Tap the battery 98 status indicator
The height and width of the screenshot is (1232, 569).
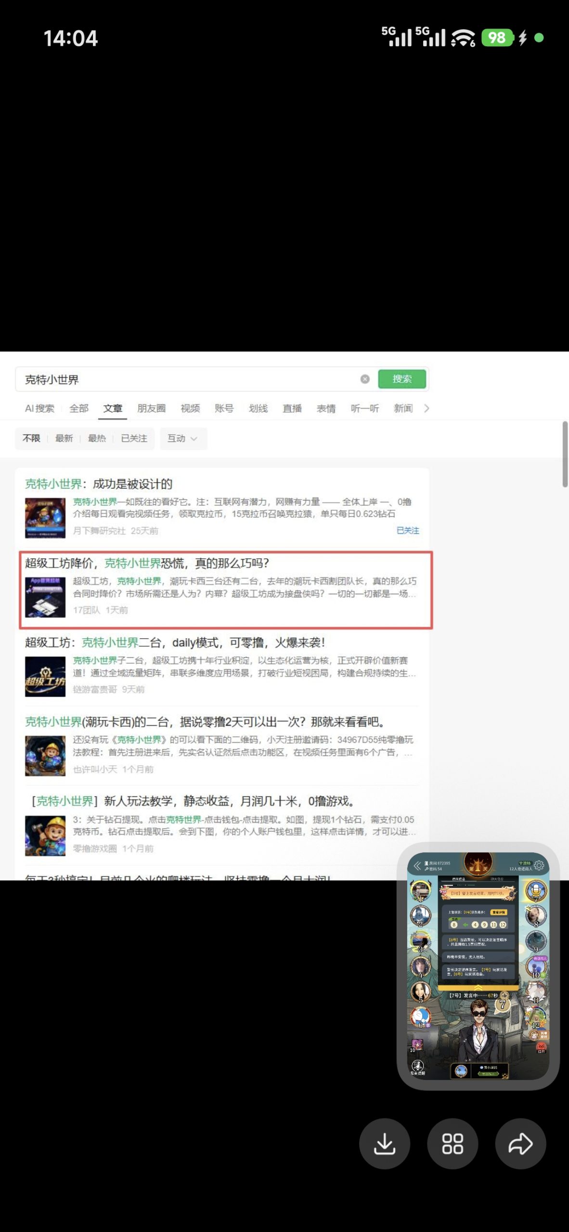tap(498, 38)
